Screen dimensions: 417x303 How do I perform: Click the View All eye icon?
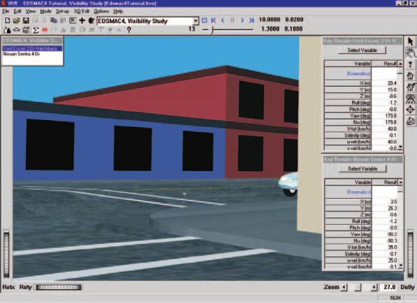coord(410,98)
